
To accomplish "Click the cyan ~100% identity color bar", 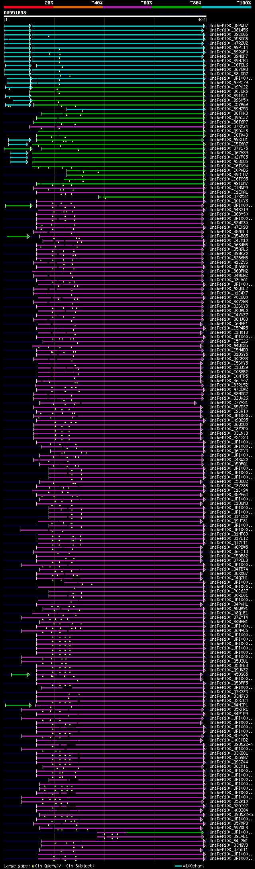I will pos(226,7).
